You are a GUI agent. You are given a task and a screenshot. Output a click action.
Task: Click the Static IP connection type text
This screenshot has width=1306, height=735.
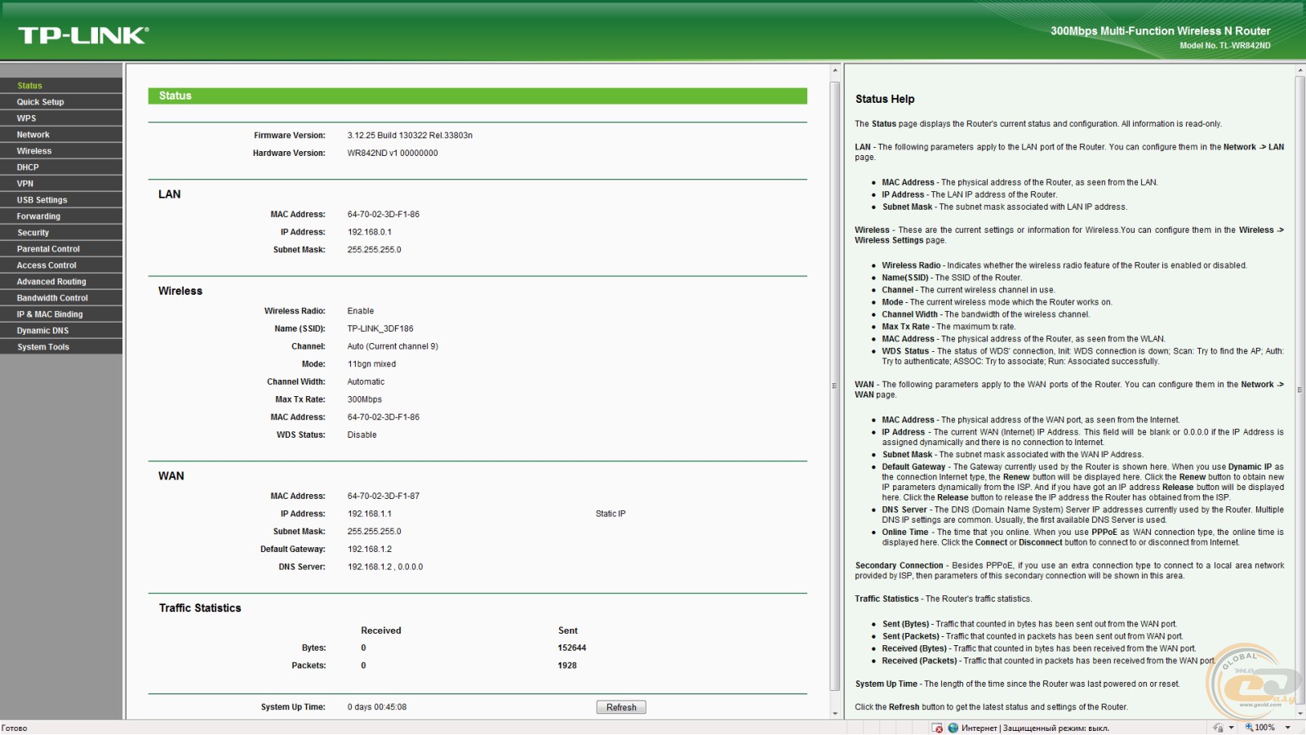point(611,514)
